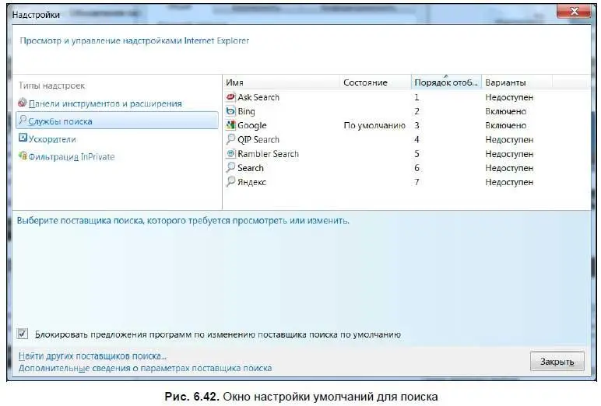Click the Ask Search provider icon
601x406 pixels.
[230, 97]
